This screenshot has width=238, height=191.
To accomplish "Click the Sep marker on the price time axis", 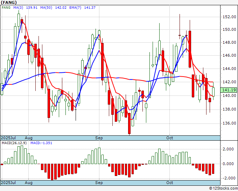I will [x=99, y=138].
